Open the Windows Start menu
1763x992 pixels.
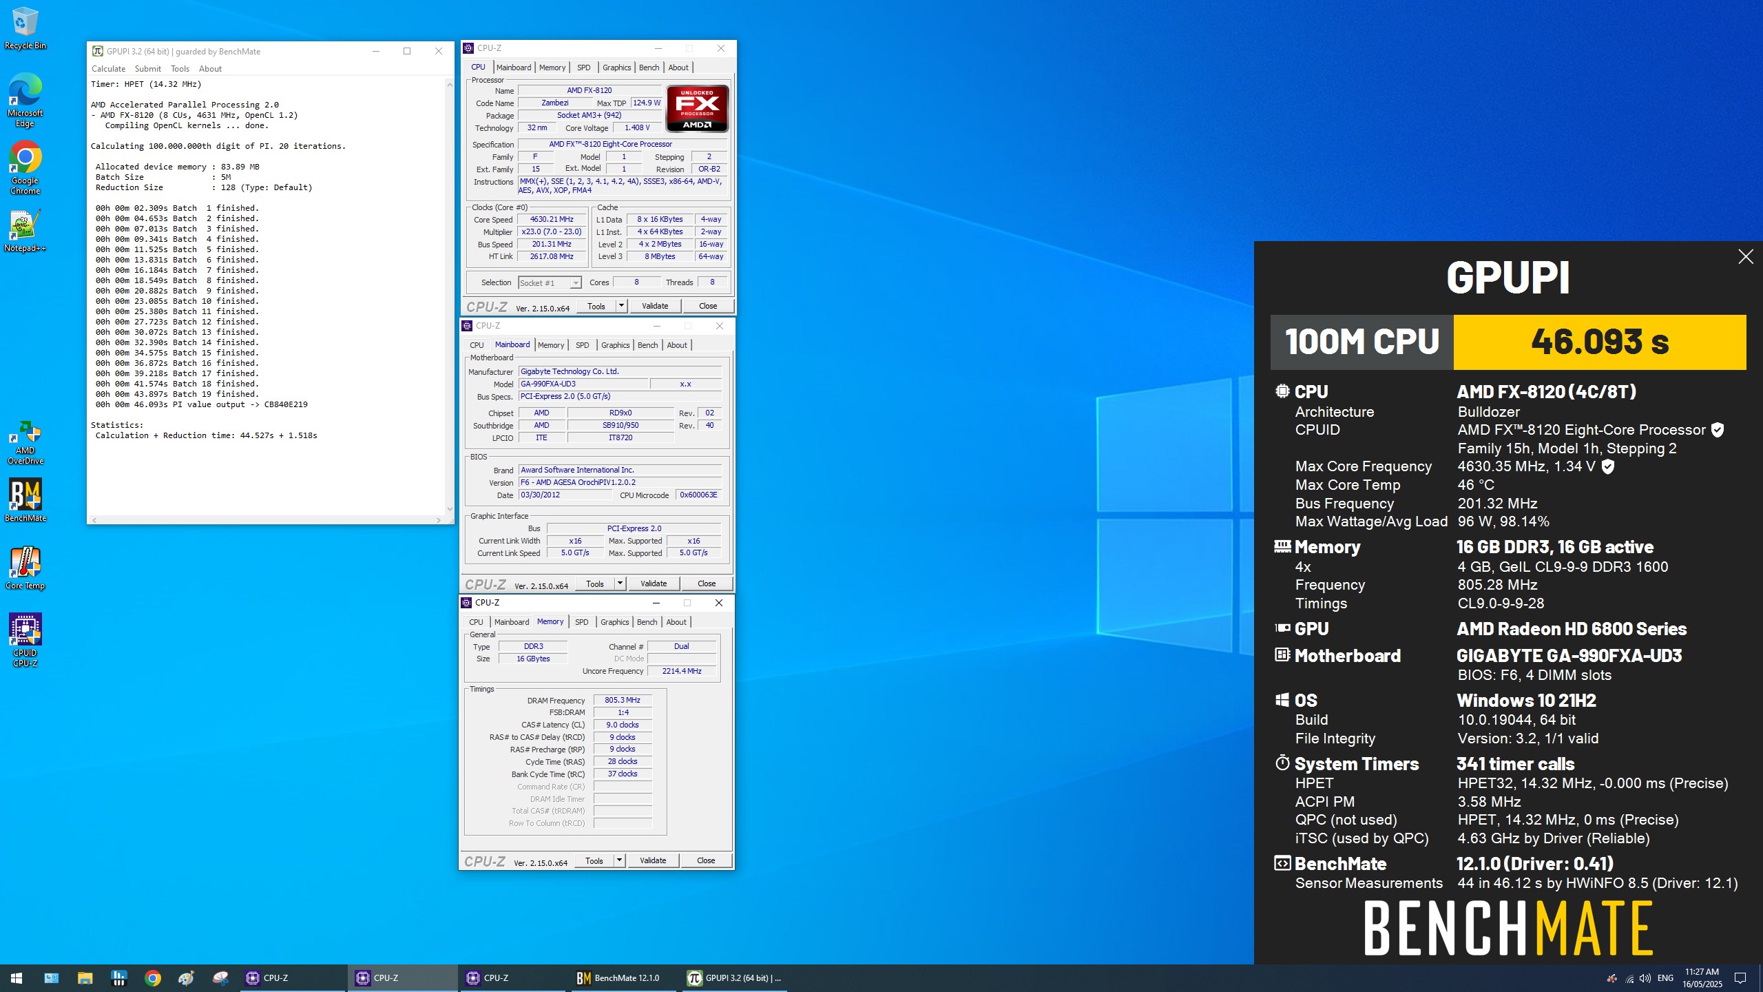(17, 978)
